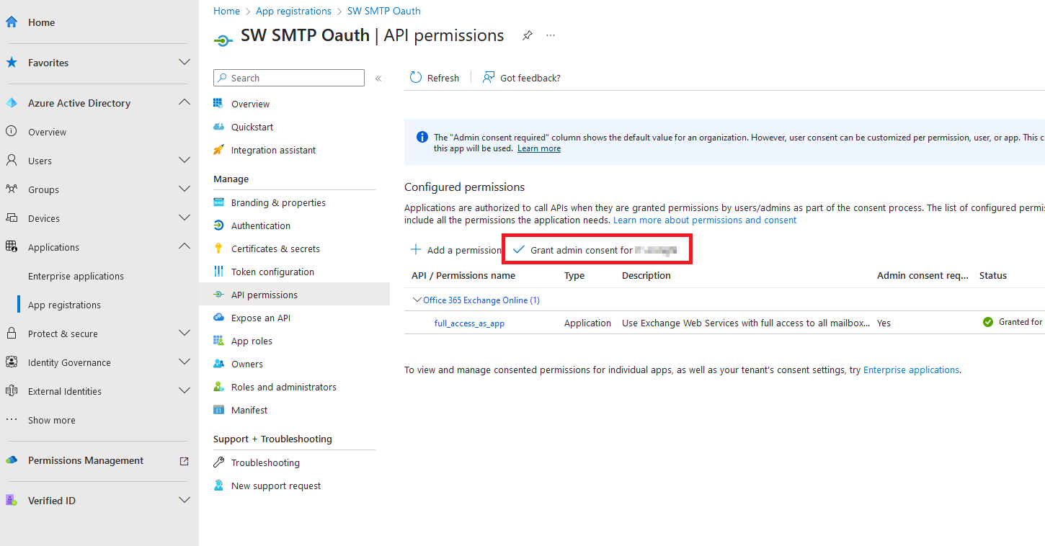The image size is (1045, 546).
Task: Switch to App registrations in the sidebar
Action: [65, 304]
